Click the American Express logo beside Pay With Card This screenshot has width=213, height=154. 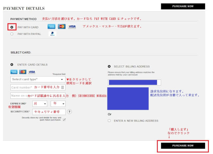click(51, 27)
